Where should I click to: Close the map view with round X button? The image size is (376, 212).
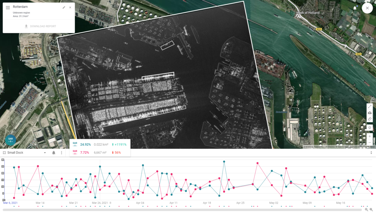point(367,8)
